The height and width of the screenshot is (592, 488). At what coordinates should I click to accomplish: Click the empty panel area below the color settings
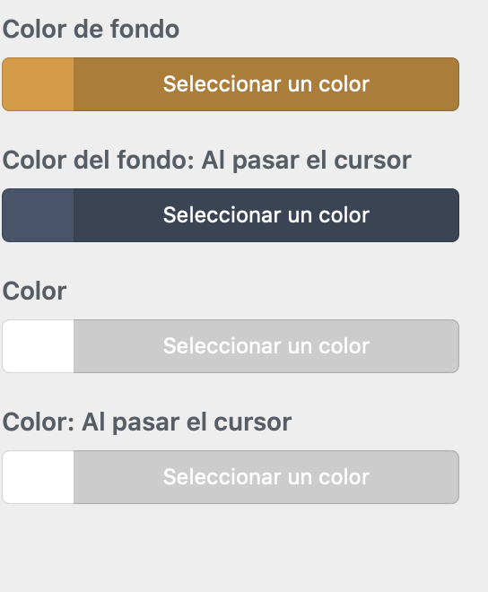click(244, 547)
